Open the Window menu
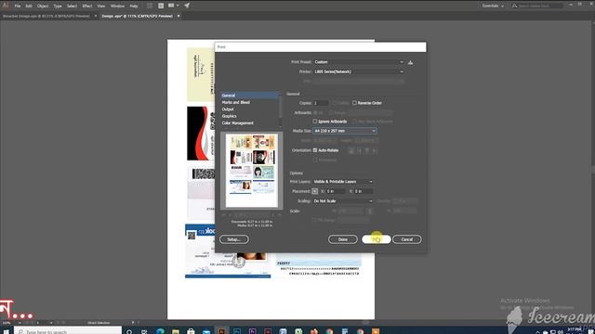Image resolution: width=595 pixels, height=334 pixels. (117, 6)
